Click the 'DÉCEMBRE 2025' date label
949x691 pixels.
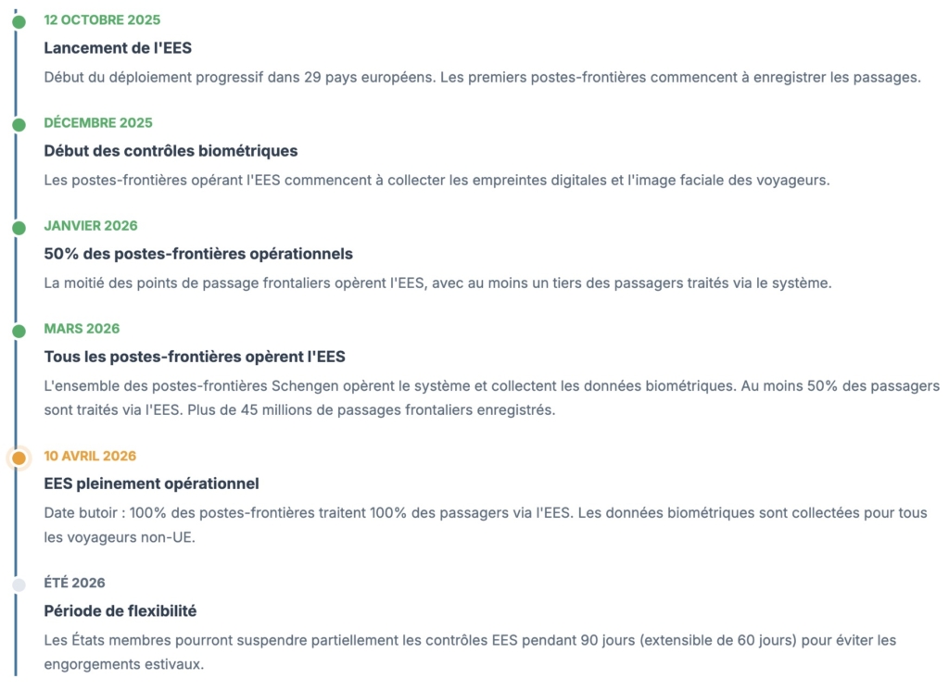pyautogui.click(x=98, y=123)
